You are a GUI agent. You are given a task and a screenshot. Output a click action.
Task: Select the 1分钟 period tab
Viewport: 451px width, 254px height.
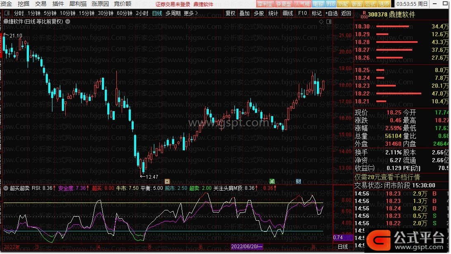[x=34, y=14]
